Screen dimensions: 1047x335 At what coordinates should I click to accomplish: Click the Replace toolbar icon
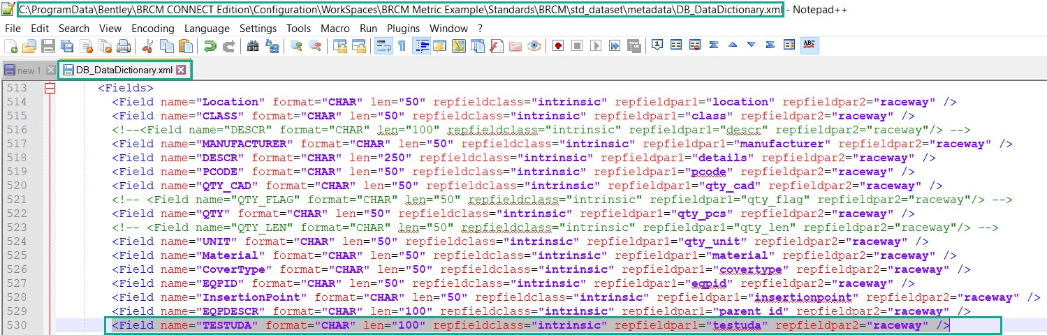[x=272, y=46]
